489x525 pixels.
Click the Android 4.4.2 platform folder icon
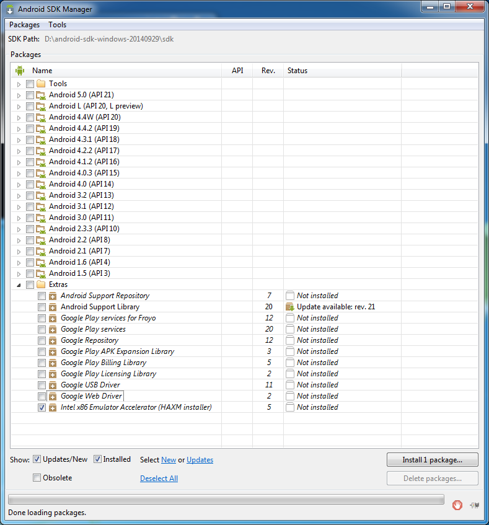[x=41, y=128]
